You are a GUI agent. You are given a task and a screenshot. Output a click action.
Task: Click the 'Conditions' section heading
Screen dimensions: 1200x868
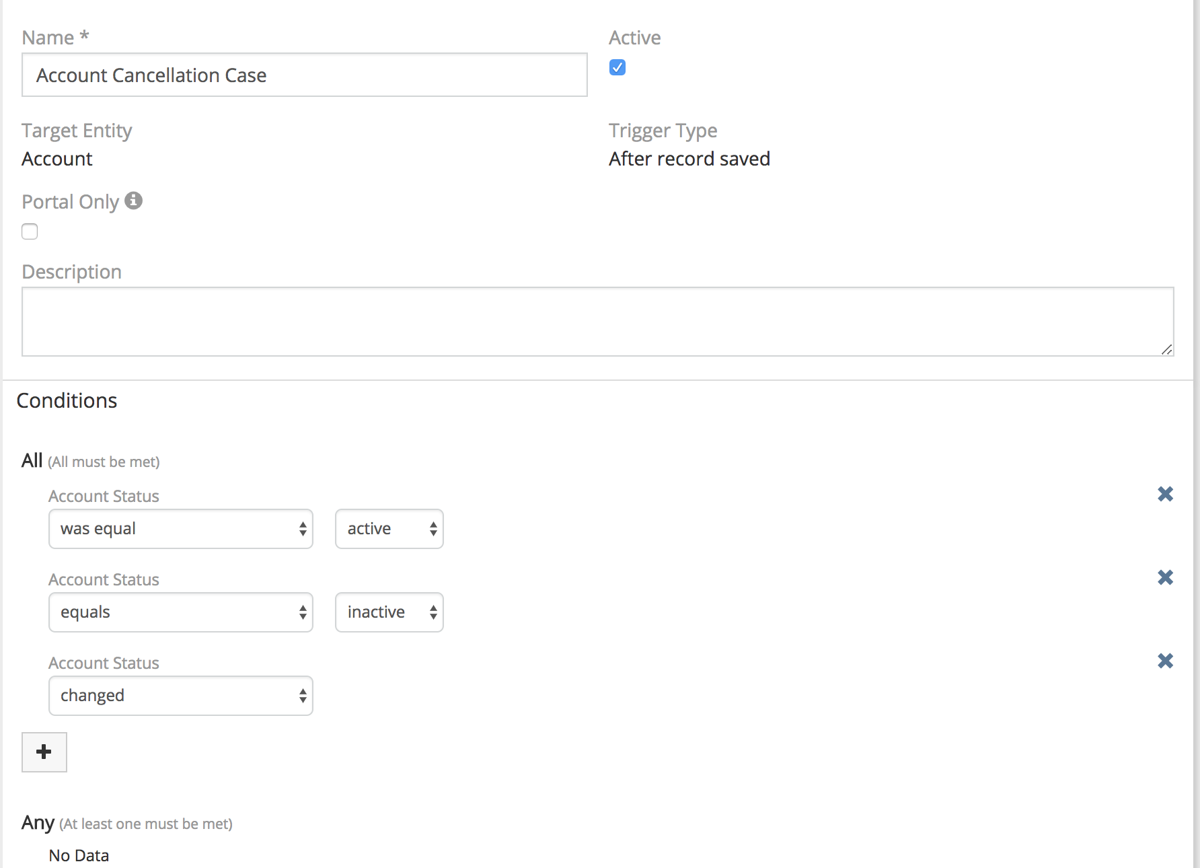point(67,400)
